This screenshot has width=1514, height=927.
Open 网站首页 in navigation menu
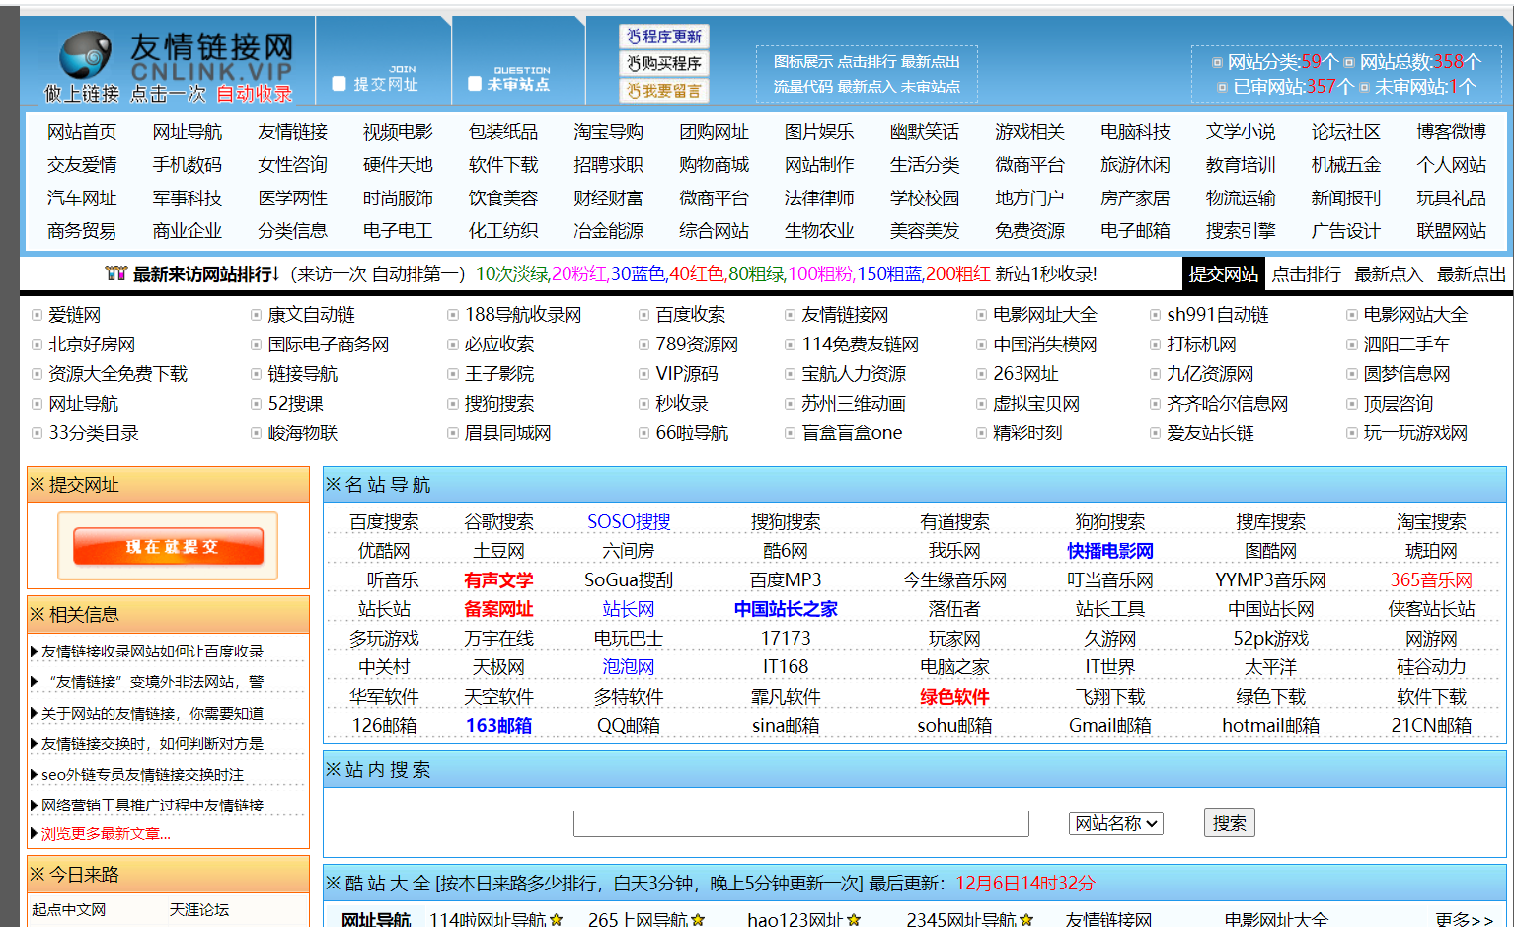(82, 132)
